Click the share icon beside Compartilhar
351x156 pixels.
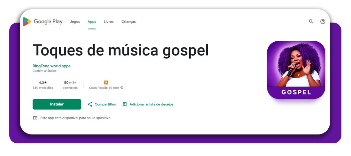[x=90, y=104]
